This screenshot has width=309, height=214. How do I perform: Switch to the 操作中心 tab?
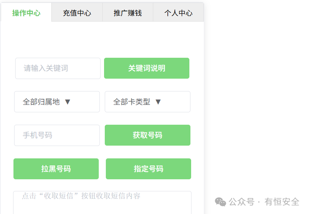pos(26,12)
